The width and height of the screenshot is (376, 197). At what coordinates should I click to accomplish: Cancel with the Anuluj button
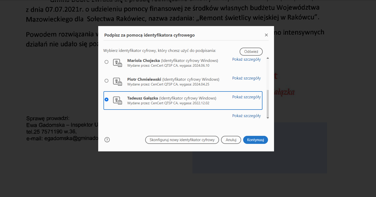(231, 140)
